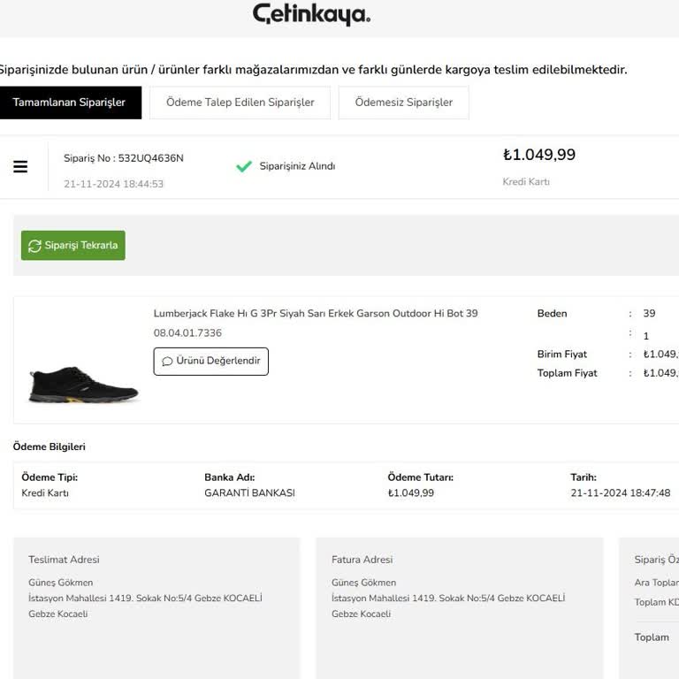Image resolution: width=679 pixels, height=679 pixels.
Task: Click the green order received checkmark
Action: point(244,166)
